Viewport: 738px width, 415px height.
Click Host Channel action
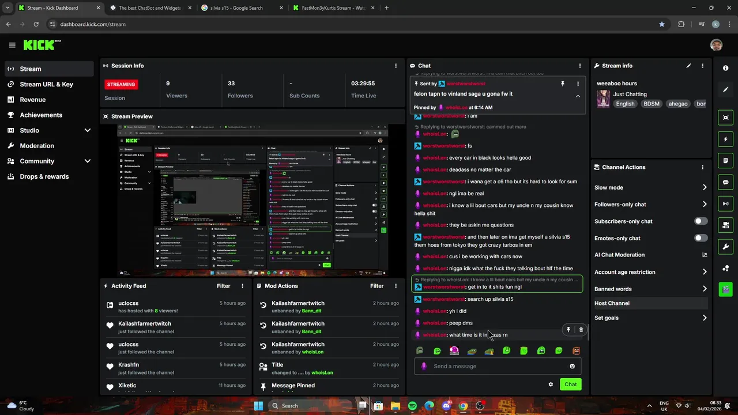click(x=650, y=303)
